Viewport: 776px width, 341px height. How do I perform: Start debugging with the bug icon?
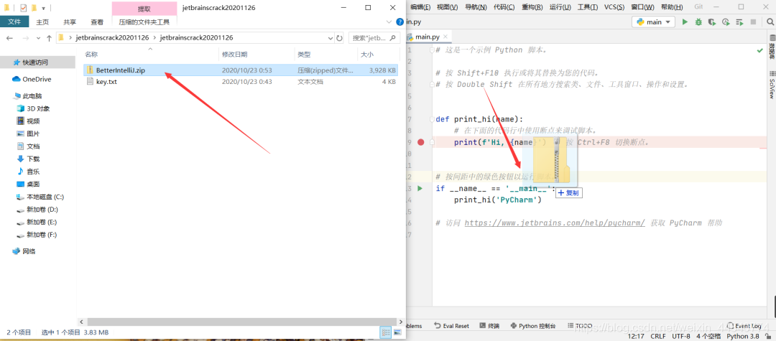point(698,22)
